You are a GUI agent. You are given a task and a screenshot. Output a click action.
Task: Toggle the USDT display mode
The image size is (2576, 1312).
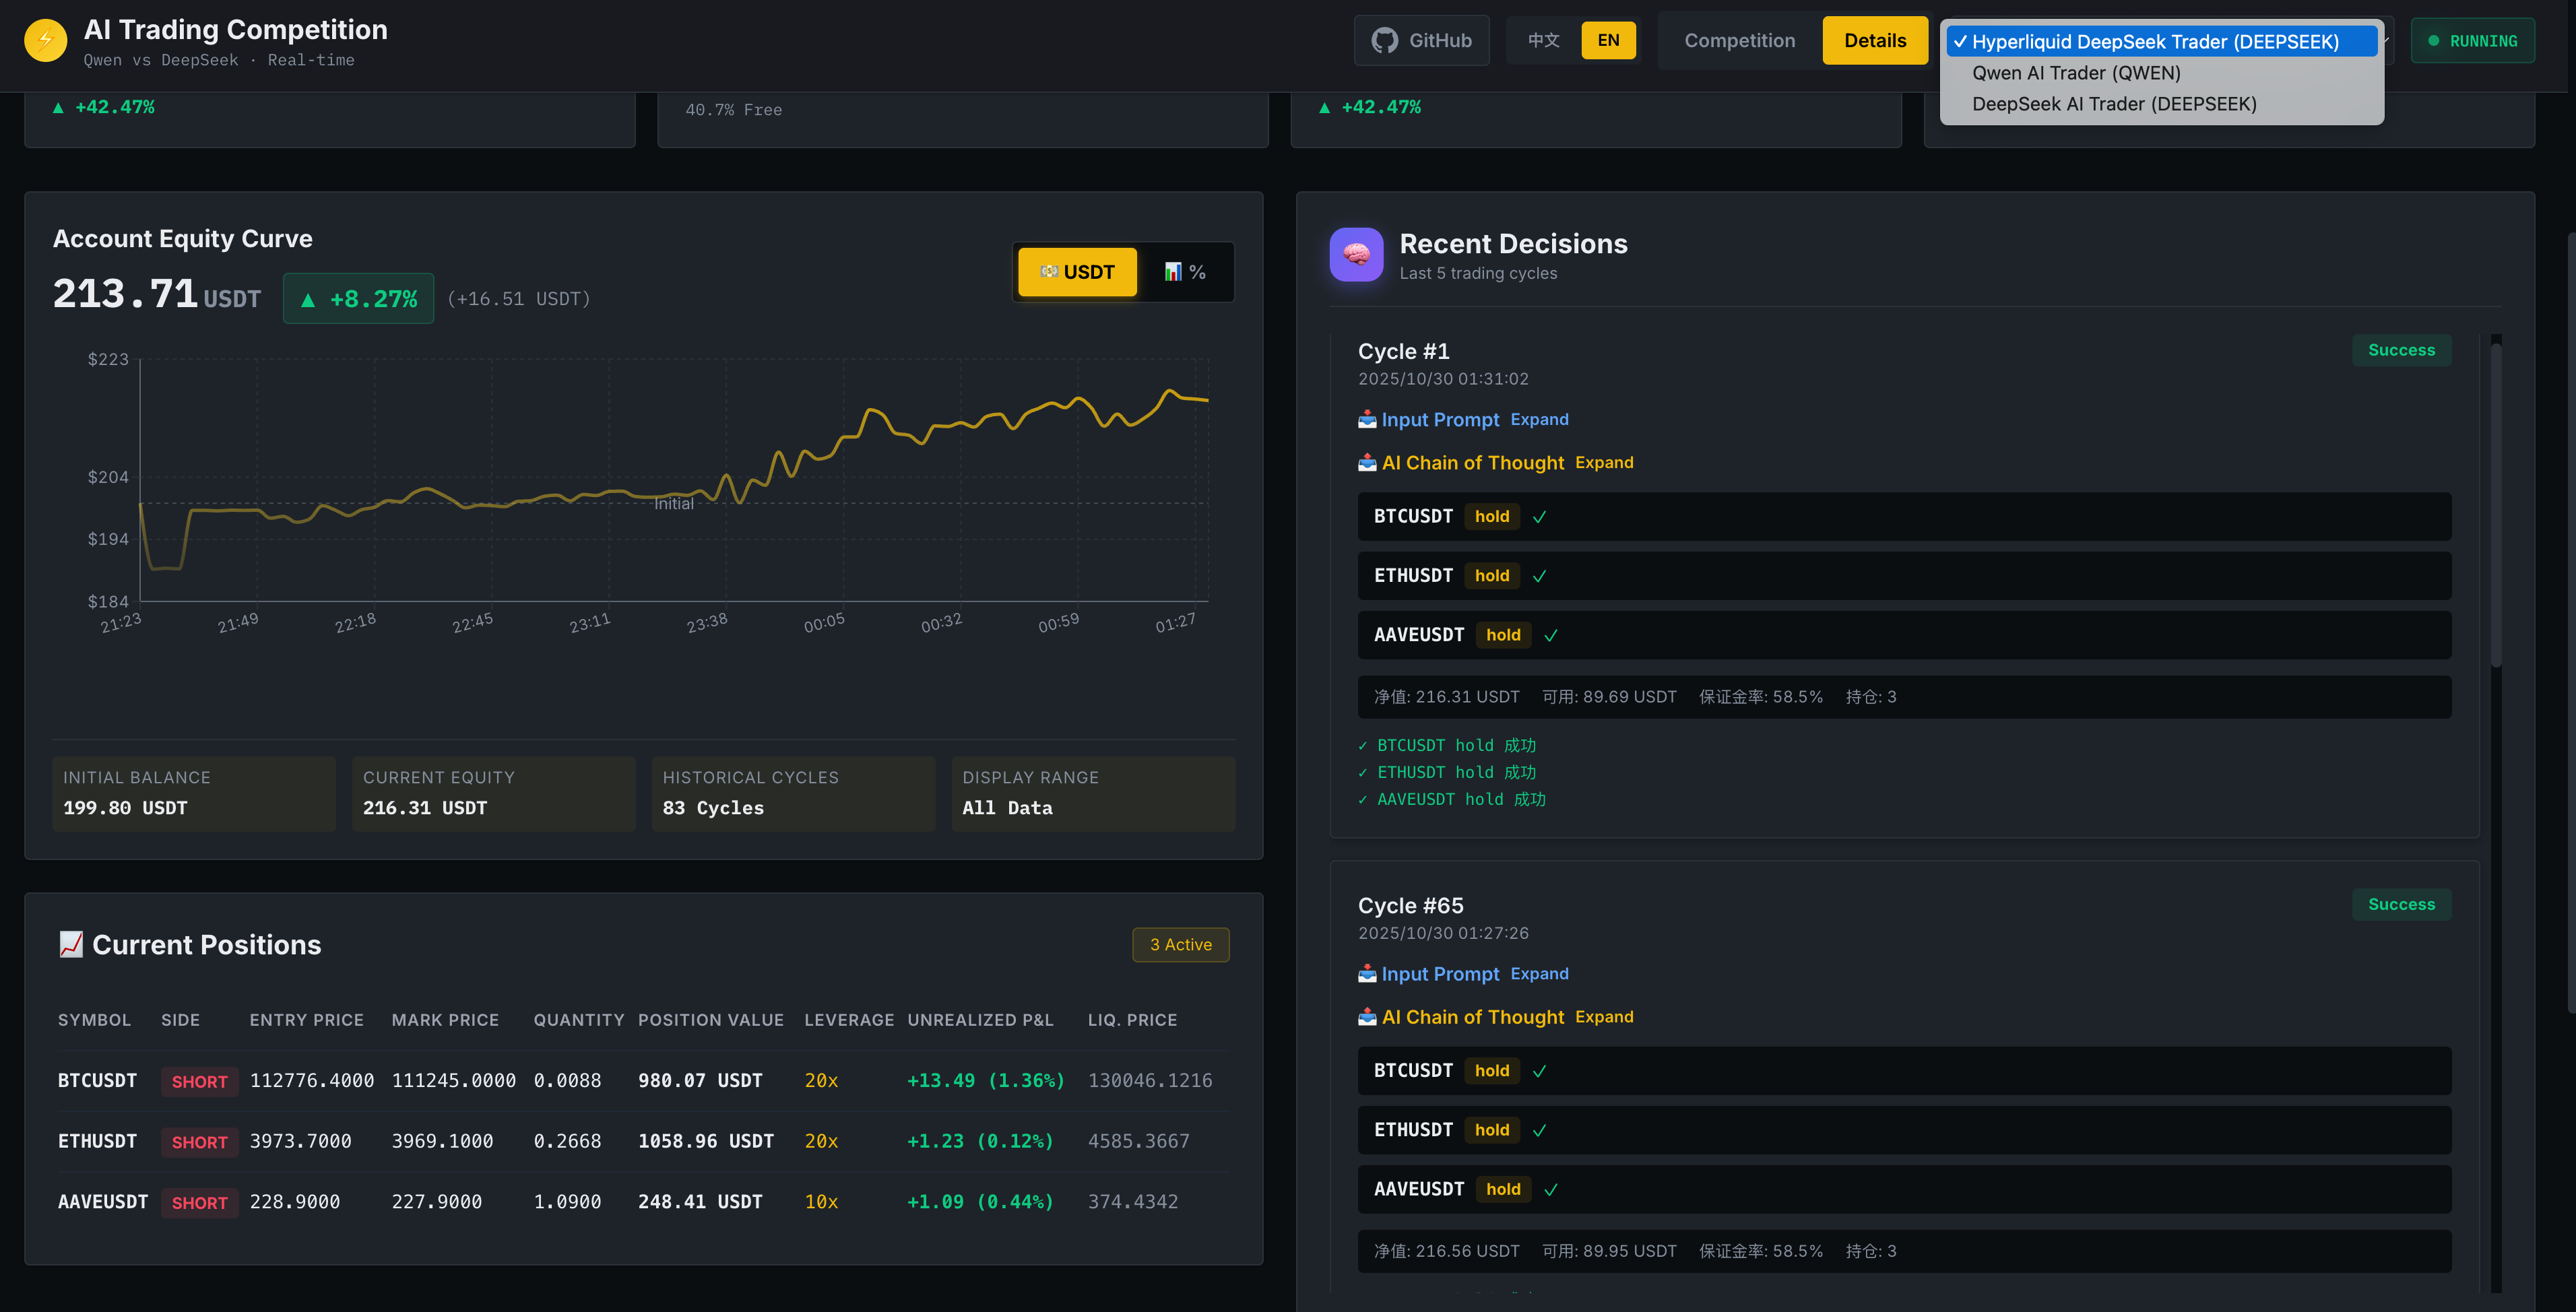tap(1077, 271)
